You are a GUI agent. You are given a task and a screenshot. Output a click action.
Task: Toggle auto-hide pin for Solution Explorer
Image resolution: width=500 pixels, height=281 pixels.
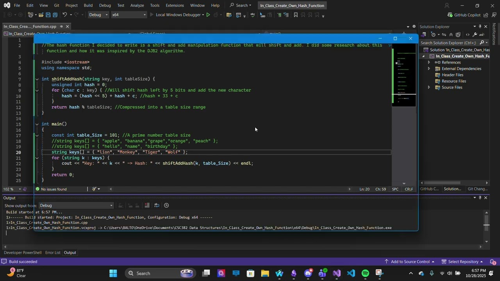click(x=480, y=27)
